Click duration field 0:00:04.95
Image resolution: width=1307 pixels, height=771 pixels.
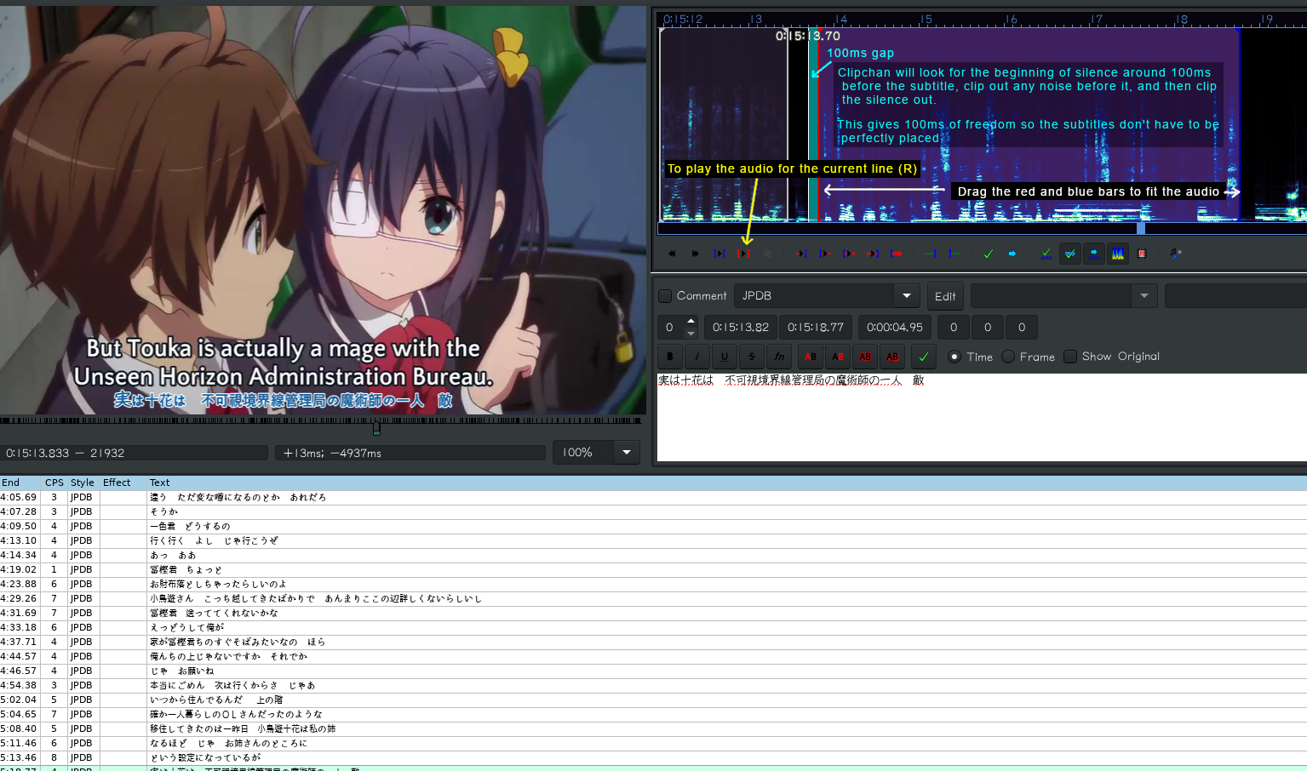click(895, 328)
